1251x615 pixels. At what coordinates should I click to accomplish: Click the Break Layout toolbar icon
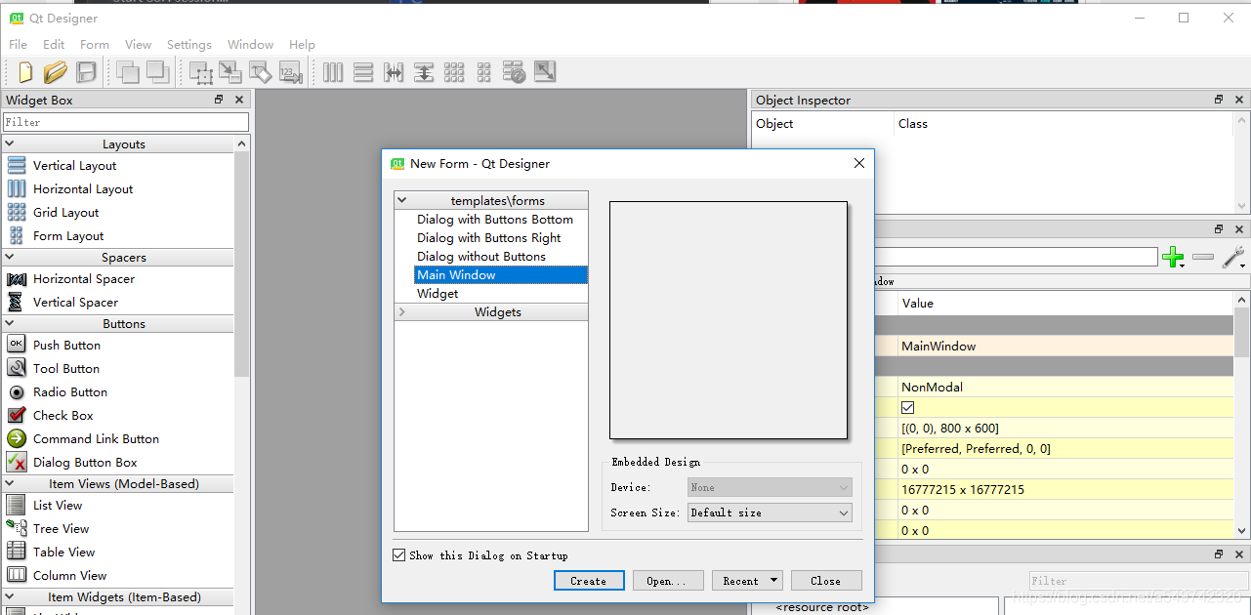click(x=515, y=71)
